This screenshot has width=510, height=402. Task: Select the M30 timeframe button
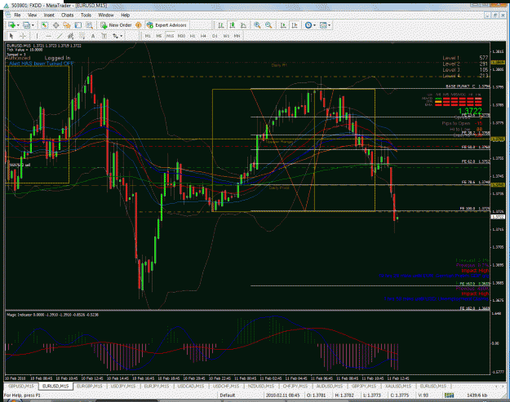(181, 36)
